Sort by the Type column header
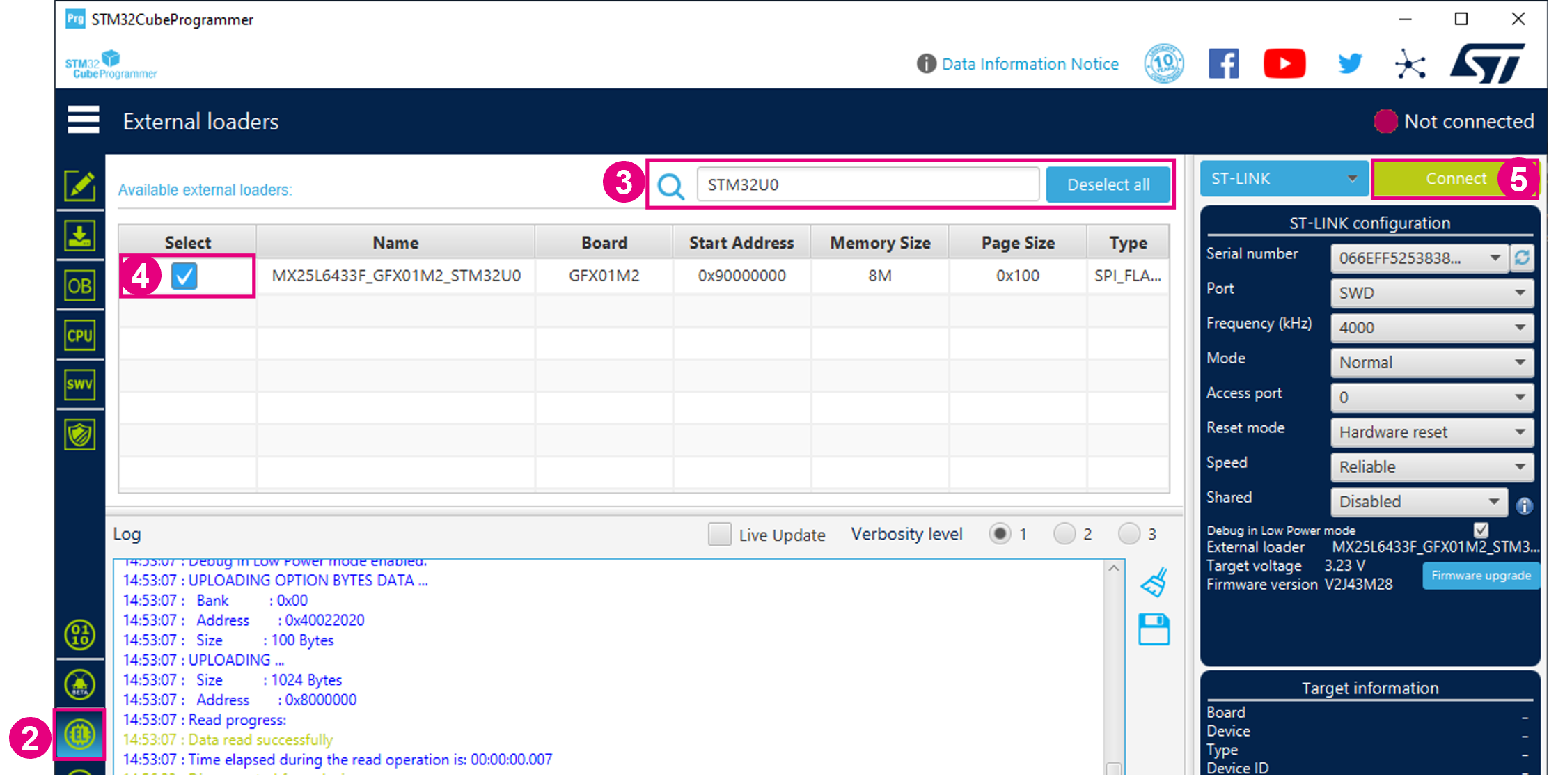 [x=1129, y=242]
